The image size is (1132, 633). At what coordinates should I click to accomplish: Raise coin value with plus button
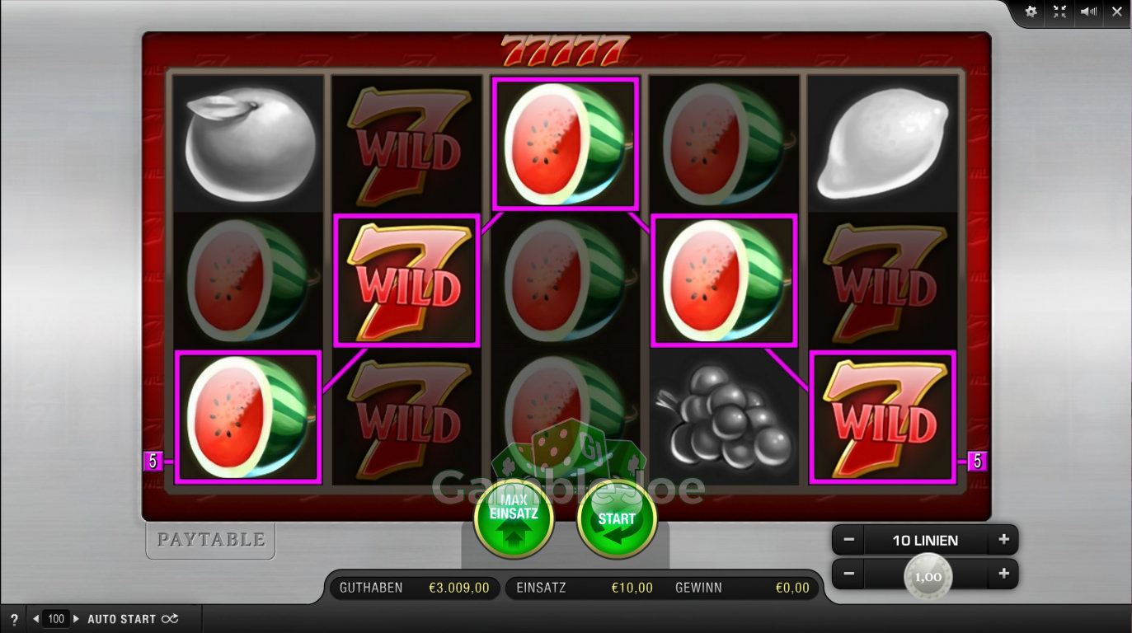1003,574
